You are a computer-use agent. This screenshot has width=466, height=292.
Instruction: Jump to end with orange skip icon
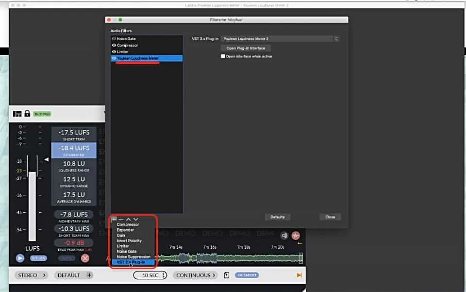click(x=299, y=275)
